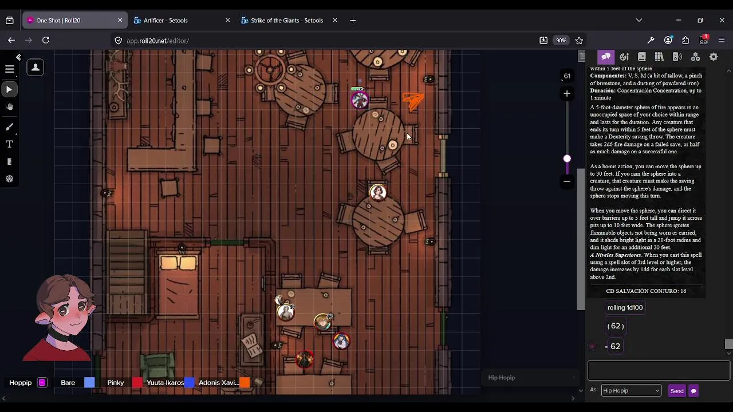733x412 pixels.
Task: Click the page toolbar handle beside the chat panel
Action: [582, 56]
